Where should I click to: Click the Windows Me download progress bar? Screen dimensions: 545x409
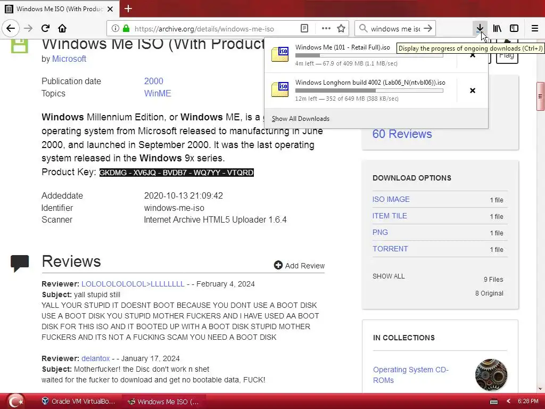pyautogui.click(x=369, y=55)
